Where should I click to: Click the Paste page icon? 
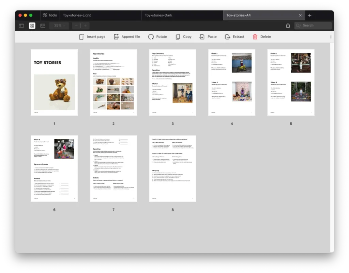tap(208, 36)
